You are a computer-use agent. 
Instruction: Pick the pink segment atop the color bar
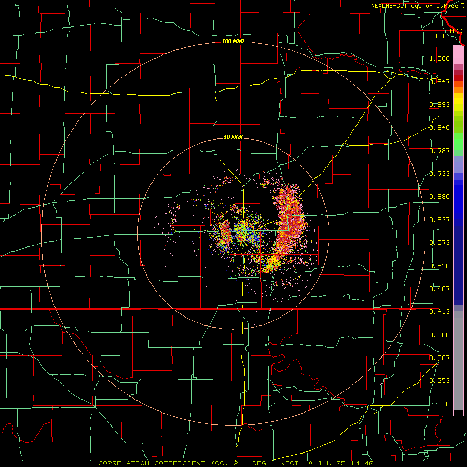(x=458, y=56)
